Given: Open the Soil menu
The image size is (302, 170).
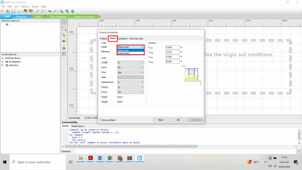Looking at the screenshot, I should 16,6.
